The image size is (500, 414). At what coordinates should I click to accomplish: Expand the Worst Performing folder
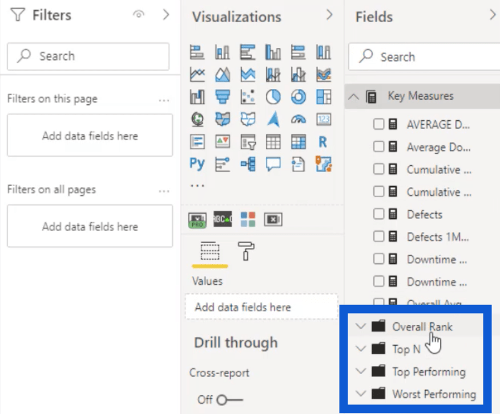tap(360, 393)
